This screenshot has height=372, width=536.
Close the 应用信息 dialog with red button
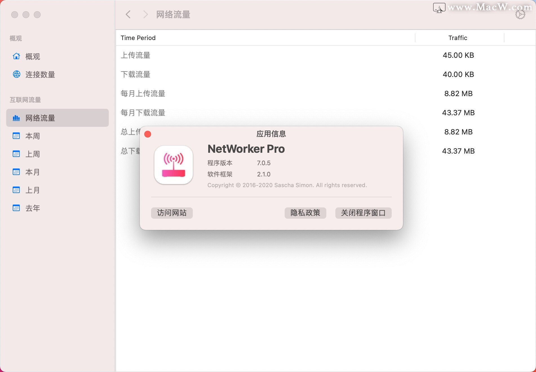147,134
